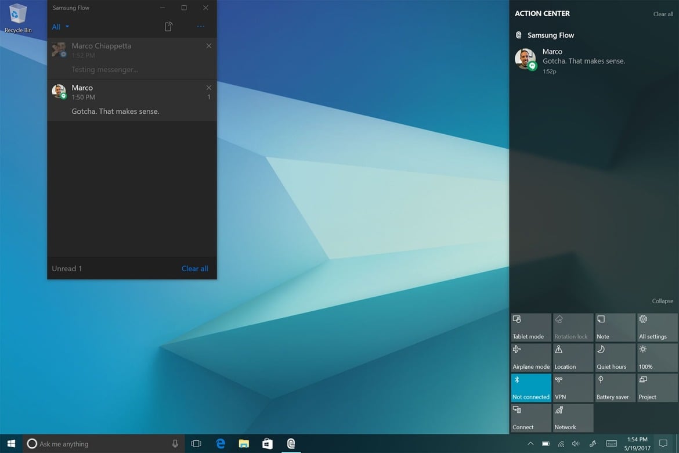Maximize the Samsung Flow window

(x=184, y=8)
